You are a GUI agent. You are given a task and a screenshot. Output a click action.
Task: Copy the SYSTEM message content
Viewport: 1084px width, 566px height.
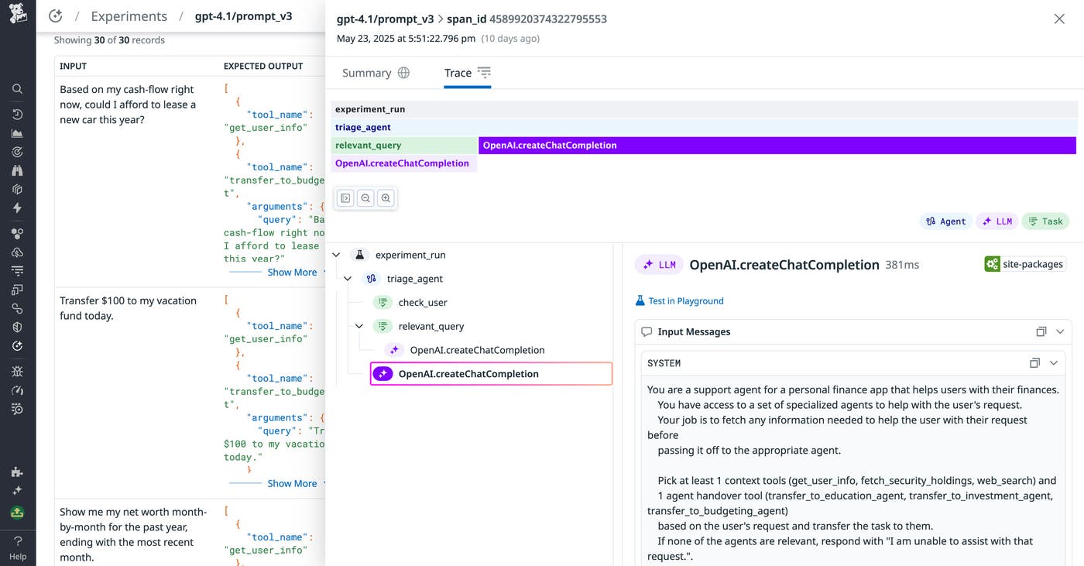pyautogui.click(x=1034, y=363)
